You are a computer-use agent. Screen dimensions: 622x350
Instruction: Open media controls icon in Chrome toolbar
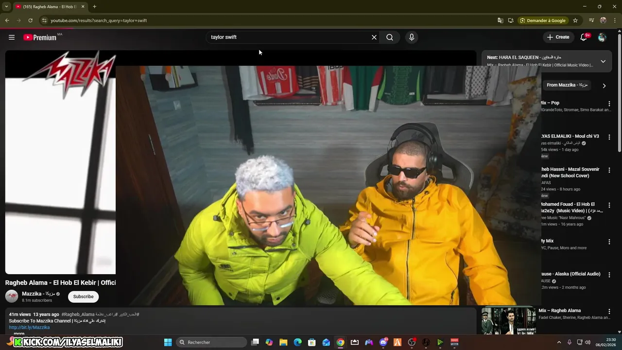591,20
